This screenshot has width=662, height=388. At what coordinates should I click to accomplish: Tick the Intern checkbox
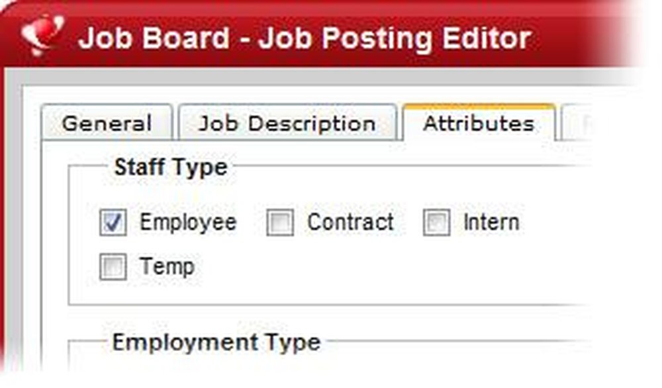[x=436, y=223]
